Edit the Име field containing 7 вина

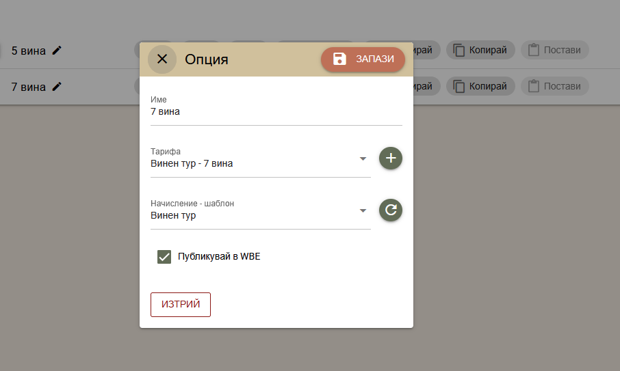[x=276, y=111]
